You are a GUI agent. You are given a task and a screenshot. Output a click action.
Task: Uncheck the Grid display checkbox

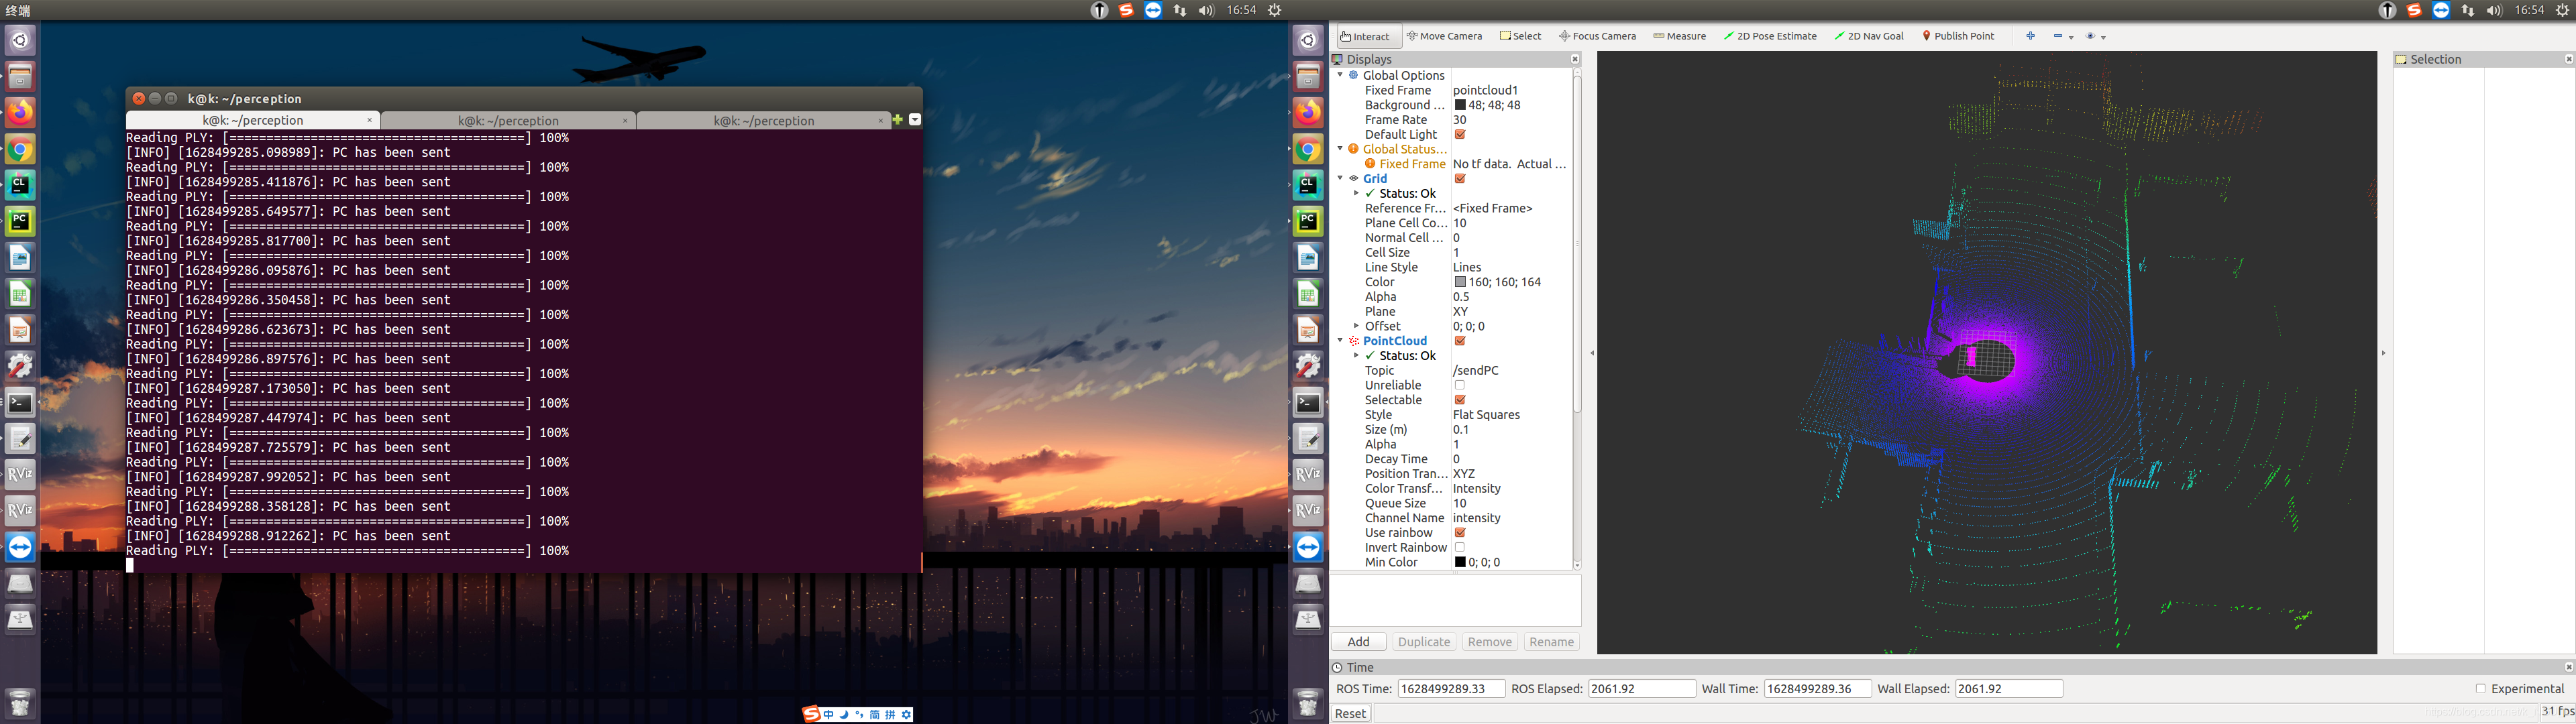click(x=1460, y=179)
